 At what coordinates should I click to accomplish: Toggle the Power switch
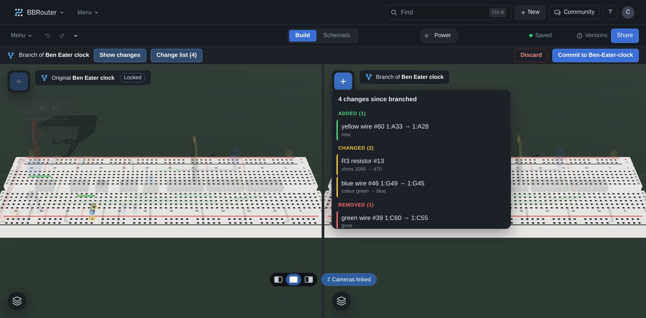(439, 35)
